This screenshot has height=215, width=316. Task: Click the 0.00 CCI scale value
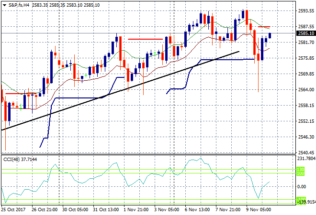tap(302, 187)
